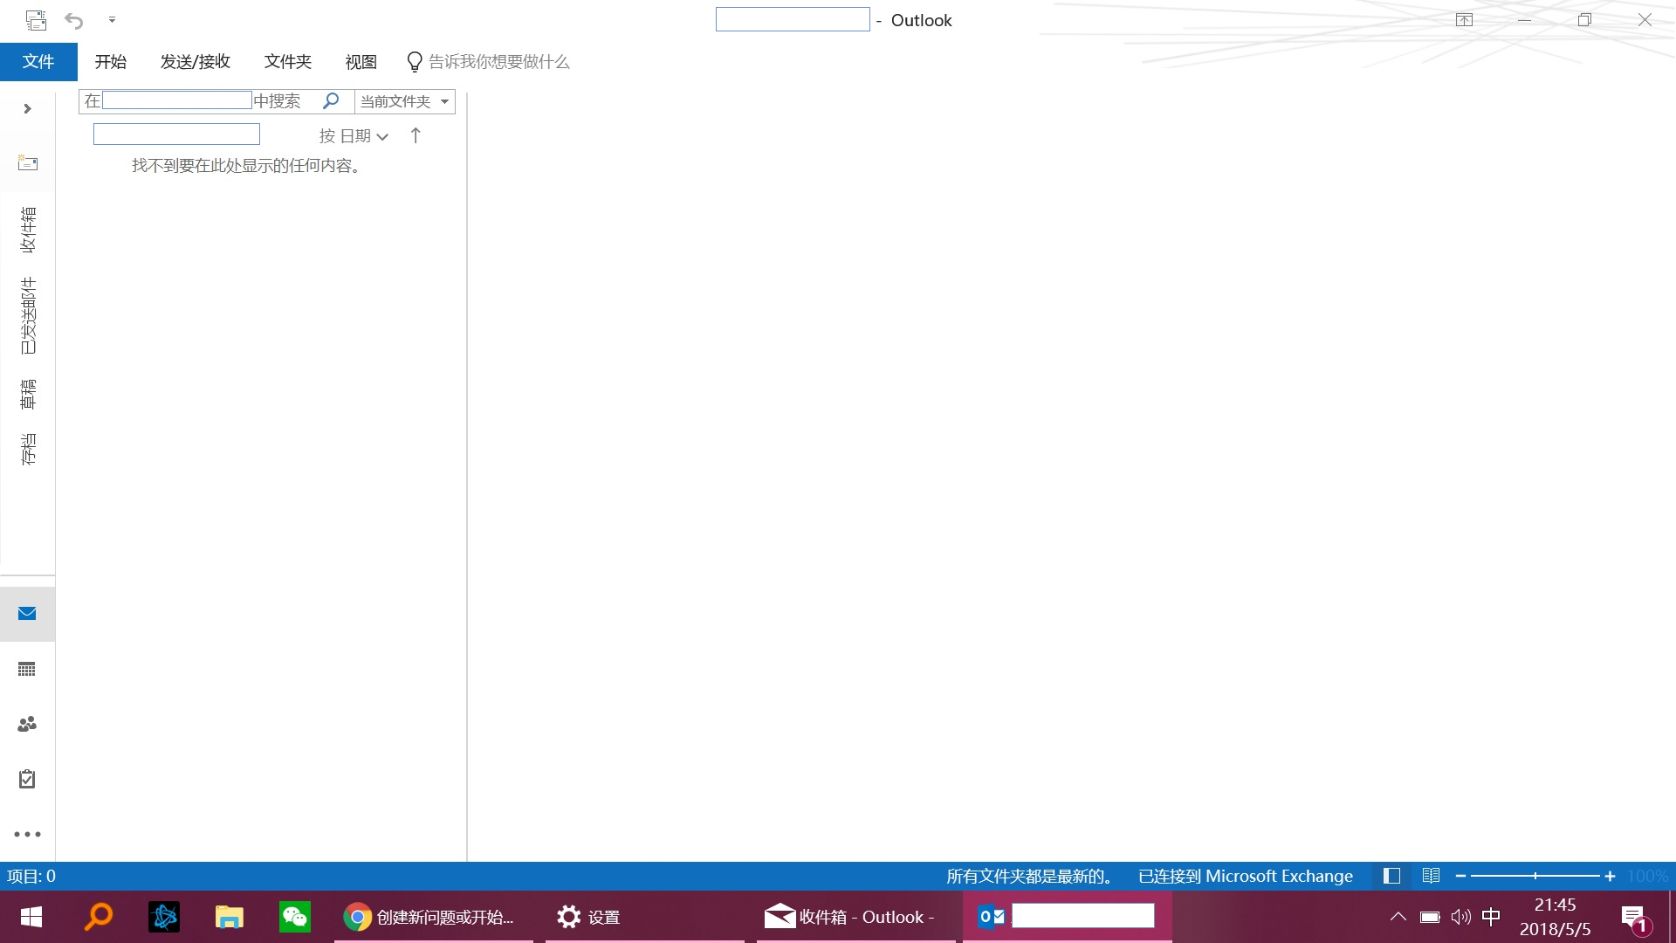This screenshot has width=1676, height=943.
Task: Click the Undo arrow in title bar
Action: [74, 20]
